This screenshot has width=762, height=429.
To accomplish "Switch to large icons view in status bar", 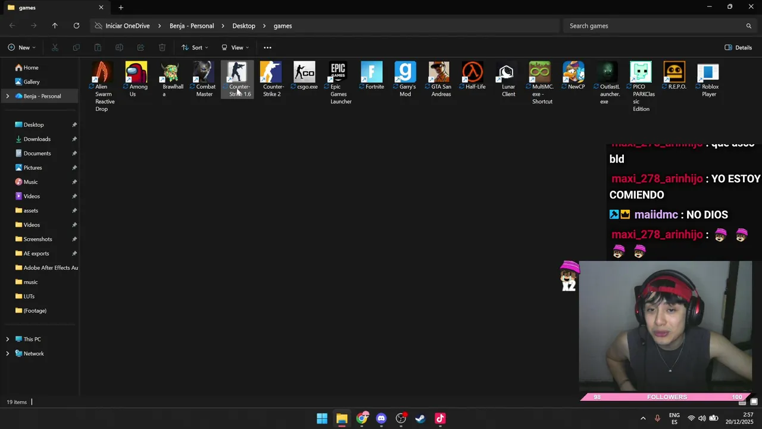I will [754, 402].
